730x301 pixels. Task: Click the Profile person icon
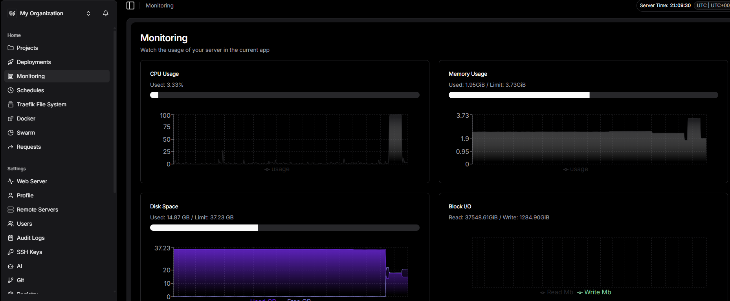tap(11, 195)
